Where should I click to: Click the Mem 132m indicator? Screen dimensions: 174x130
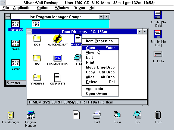click(111, 3)
